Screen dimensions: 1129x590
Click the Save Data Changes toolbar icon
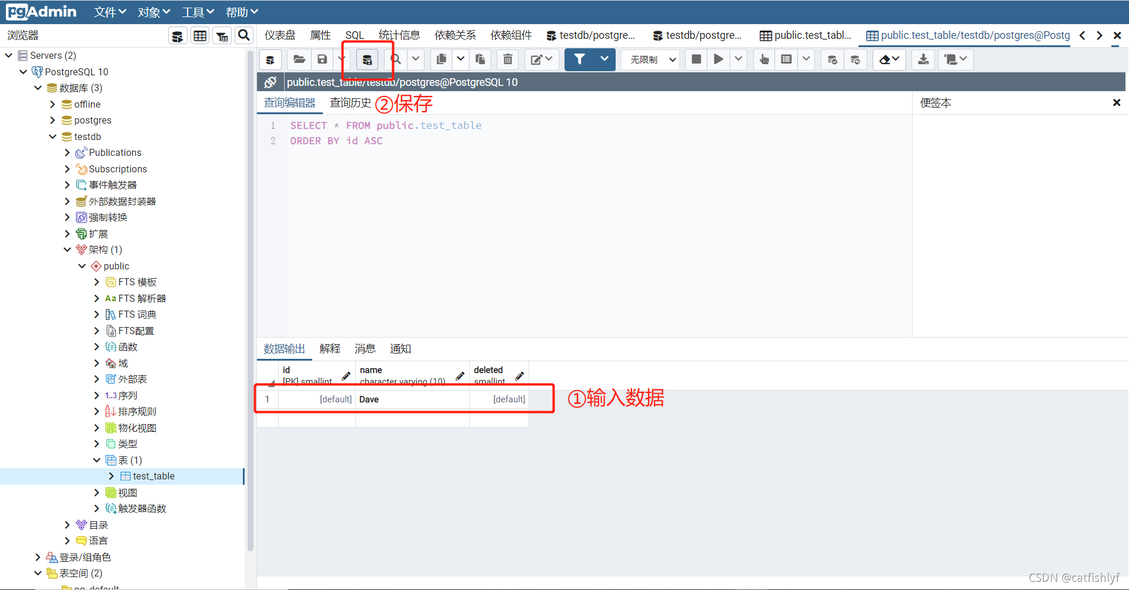tap(367, 59)
